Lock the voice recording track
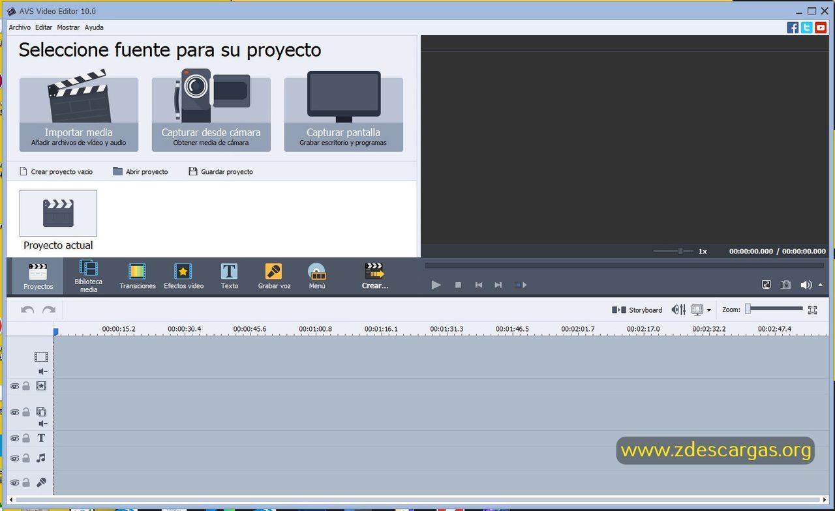 point(26,482)
